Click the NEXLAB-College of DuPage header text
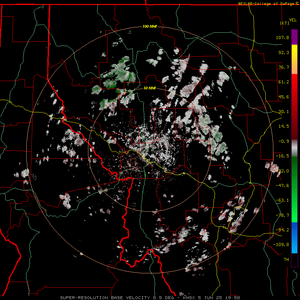The width and height of the screenshot is (300, 300). coord(266,4)
